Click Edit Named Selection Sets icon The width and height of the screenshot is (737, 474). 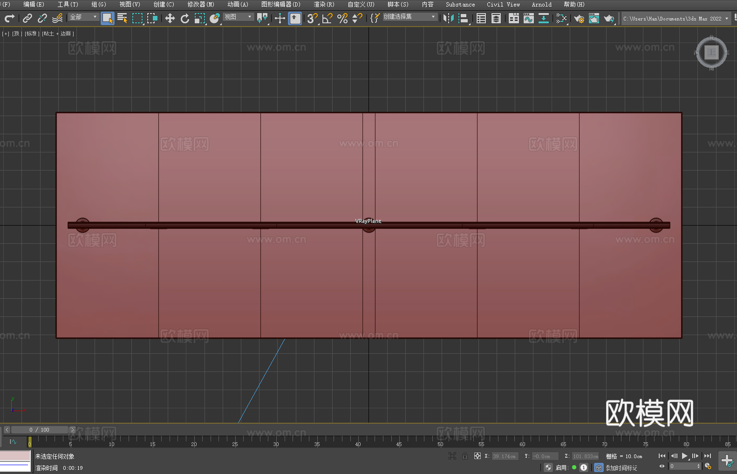pyautogui.click(x=375, y=18)
